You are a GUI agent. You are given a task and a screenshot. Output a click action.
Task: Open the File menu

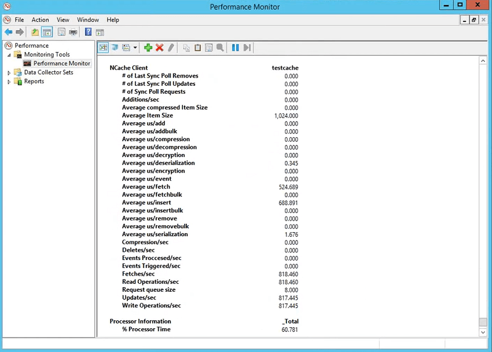19,20
